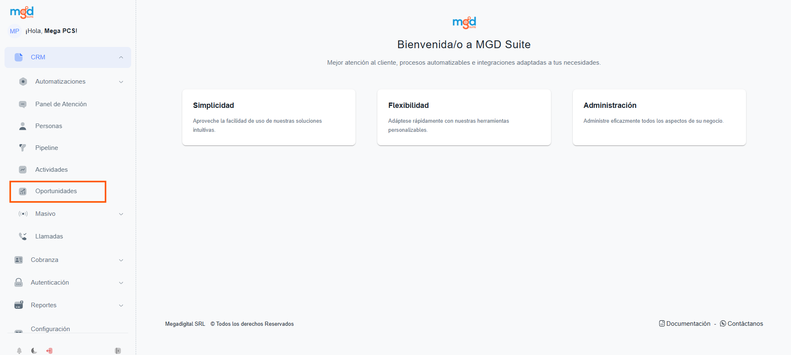The image size is (791, 355).
Task: Expand the Cobranza section chevron
Action: tap(121, 260)
